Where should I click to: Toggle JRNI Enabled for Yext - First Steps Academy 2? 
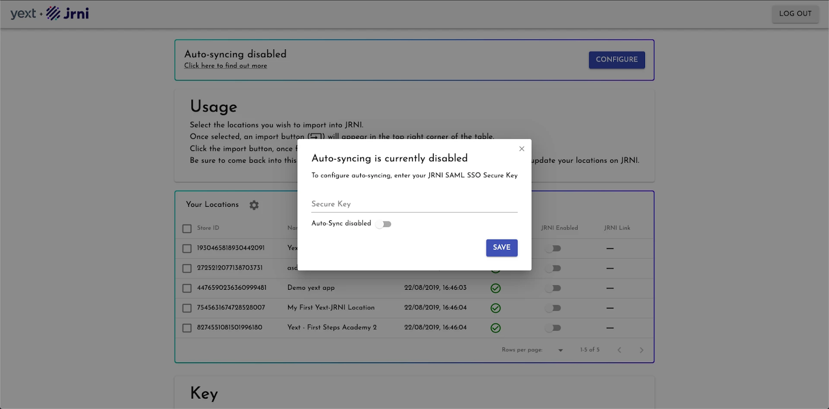pos(553,328)
